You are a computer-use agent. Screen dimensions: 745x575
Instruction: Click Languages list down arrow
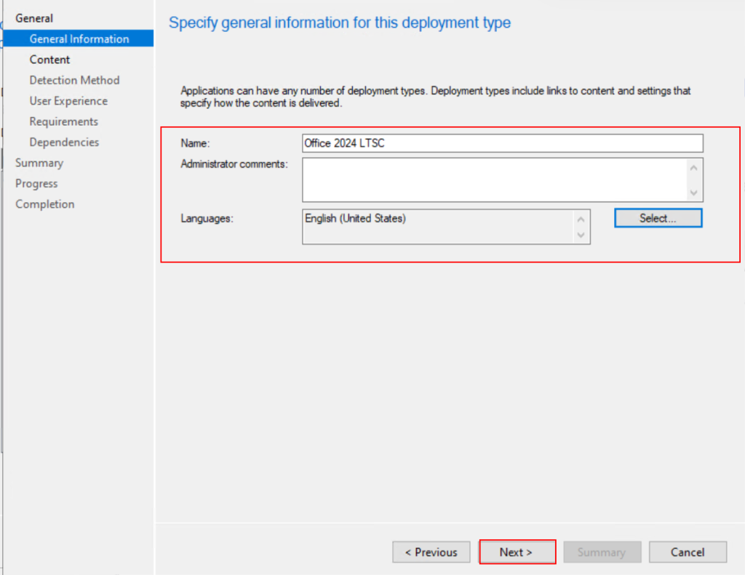[581, 235]
